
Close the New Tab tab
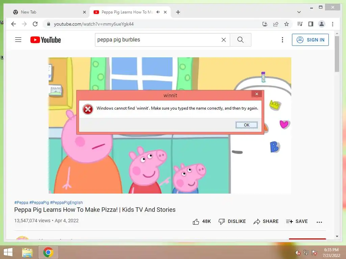[x=84, y=12]
